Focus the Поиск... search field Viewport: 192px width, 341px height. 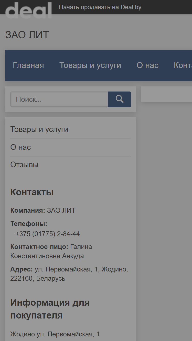(x=59, y=99)
